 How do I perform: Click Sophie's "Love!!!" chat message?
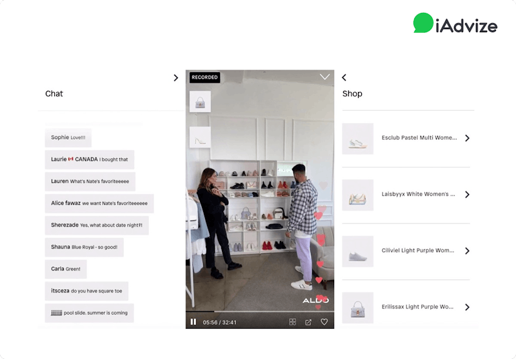pos(68,137)
